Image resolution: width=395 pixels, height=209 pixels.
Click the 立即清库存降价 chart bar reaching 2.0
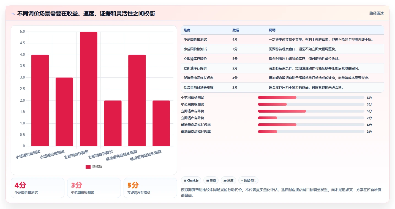(113, 123)
